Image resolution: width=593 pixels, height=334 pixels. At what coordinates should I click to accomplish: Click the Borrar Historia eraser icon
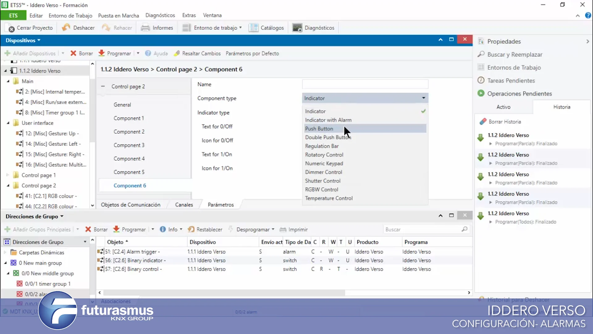[x=483, y=122]
